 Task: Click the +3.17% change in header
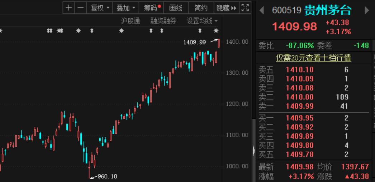click(x=338, y=31)
